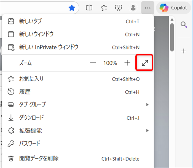Image resolution: width=193 pixels, height=168 pixels.
Task: Click the 100% zoom value
Action: click(x=110, y=63)
